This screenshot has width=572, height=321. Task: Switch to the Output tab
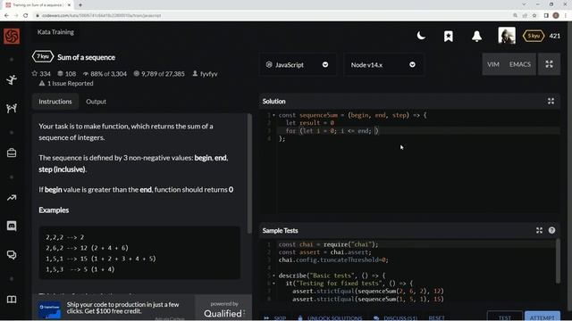click(x=96, y=102)
